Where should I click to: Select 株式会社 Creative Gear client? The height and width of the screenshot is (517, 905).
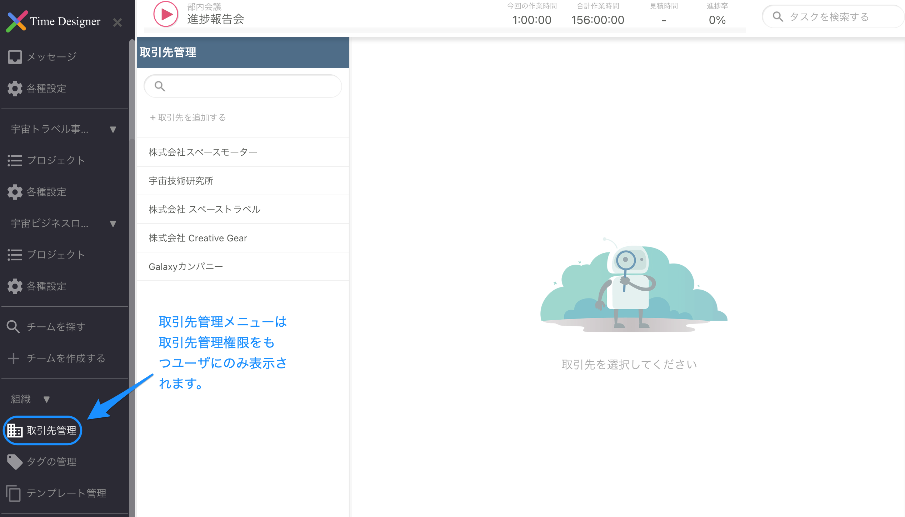coord(198,238)
